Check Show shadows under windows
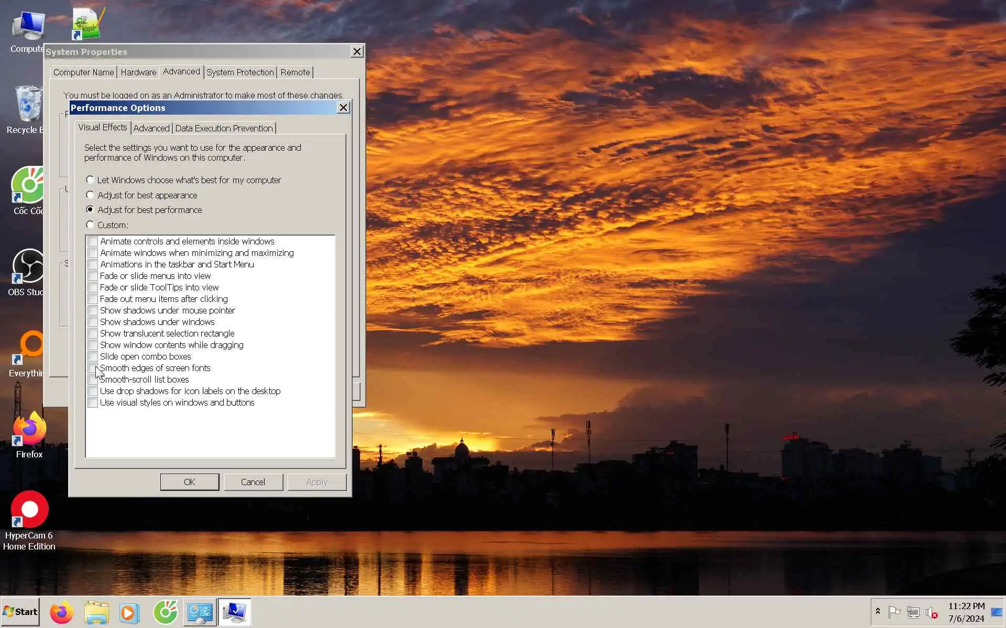 pyautogui.click(x=93, y=322)
